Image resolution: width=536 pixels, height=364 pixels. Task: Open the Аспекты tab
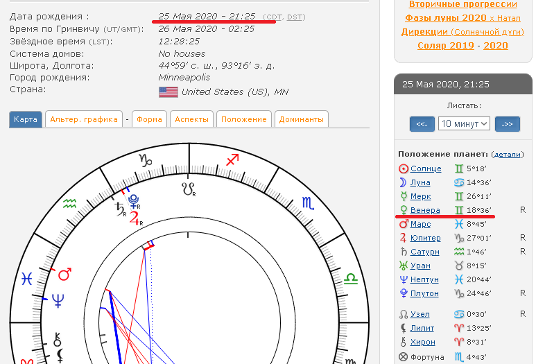[x=192, y=119]
